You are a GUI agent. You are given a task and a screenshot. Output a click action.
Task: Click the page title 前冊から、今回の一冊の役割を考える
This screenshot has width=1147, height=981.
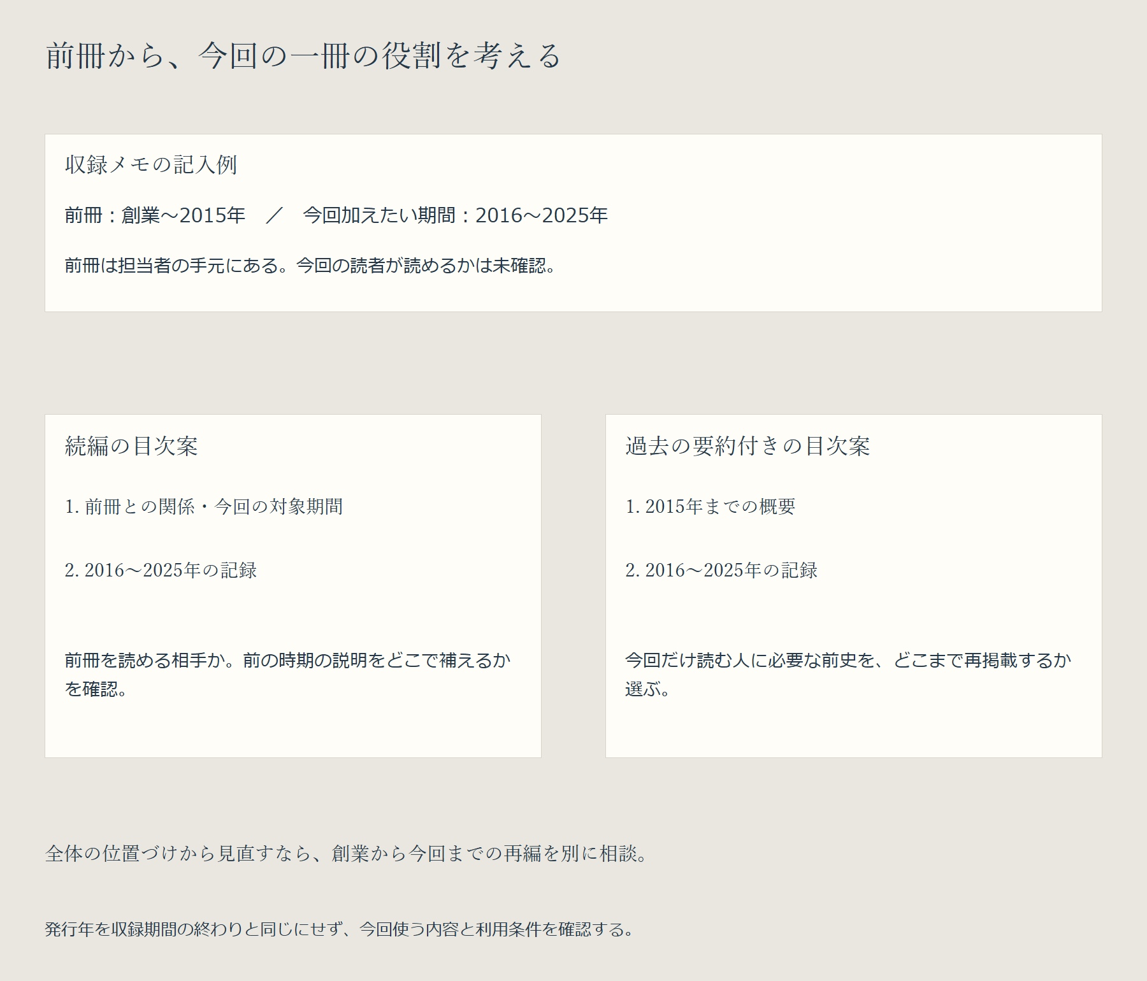coord(303,55)
